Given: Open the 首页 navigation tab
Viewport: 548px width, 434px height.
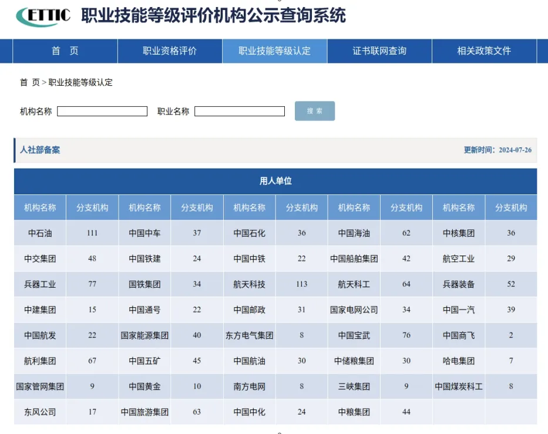Looking at the screenshot, I should pyautogui.click(x=65, y=51).
